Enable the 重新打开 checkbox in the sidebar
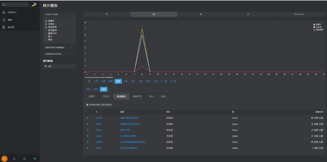This screenshot has height=162, width=327. tap(46, 33)
